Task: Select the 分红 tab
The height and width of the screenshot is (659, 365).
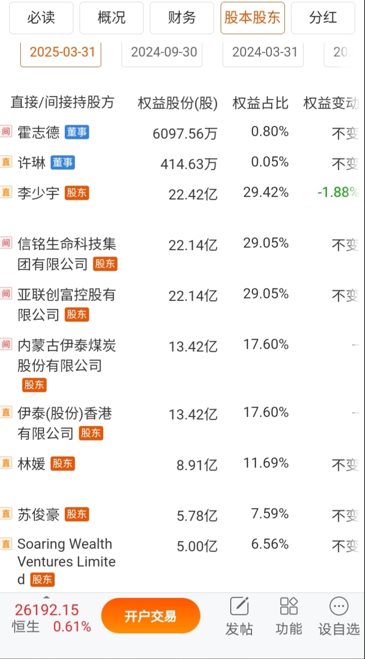Action: click(x=323, y=18)
